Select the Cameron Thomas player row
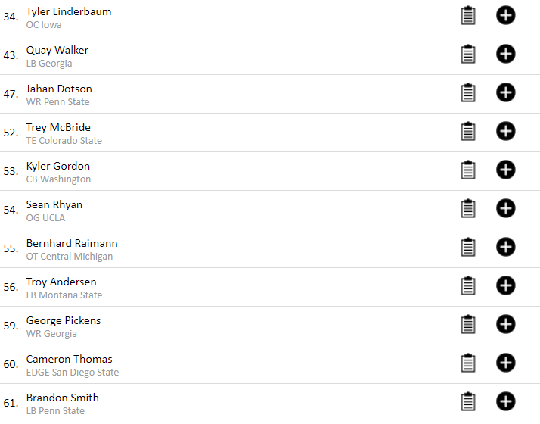Viewport: 540px width, 424px height. [270, 364]
